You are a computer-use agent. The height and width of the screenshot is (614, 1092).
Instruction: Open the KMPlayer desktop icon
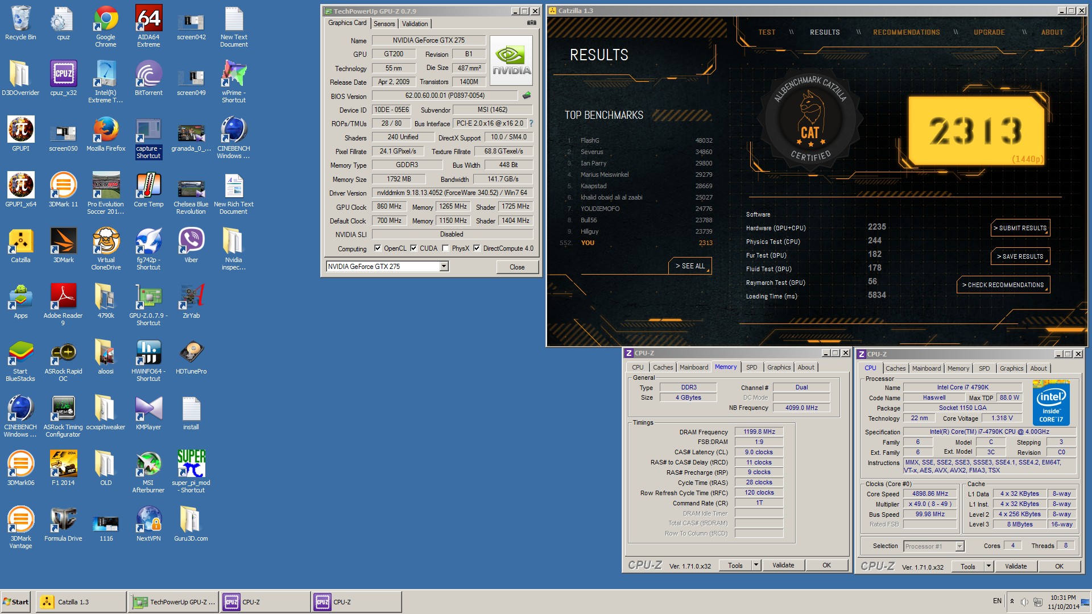(x=148, y=413)
